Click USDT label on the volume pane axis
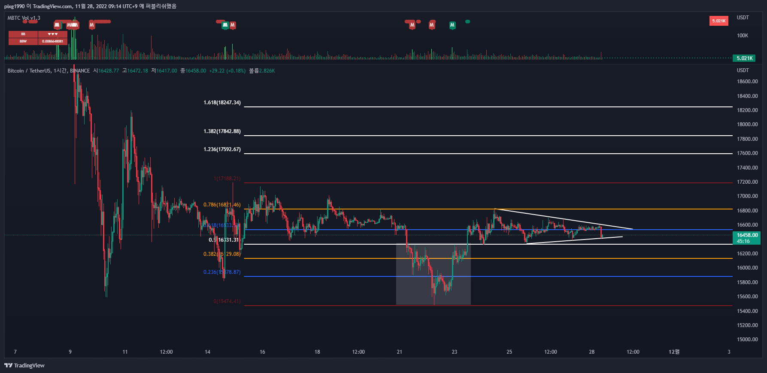This screenshot has width=767, height=373. point(743,18)
